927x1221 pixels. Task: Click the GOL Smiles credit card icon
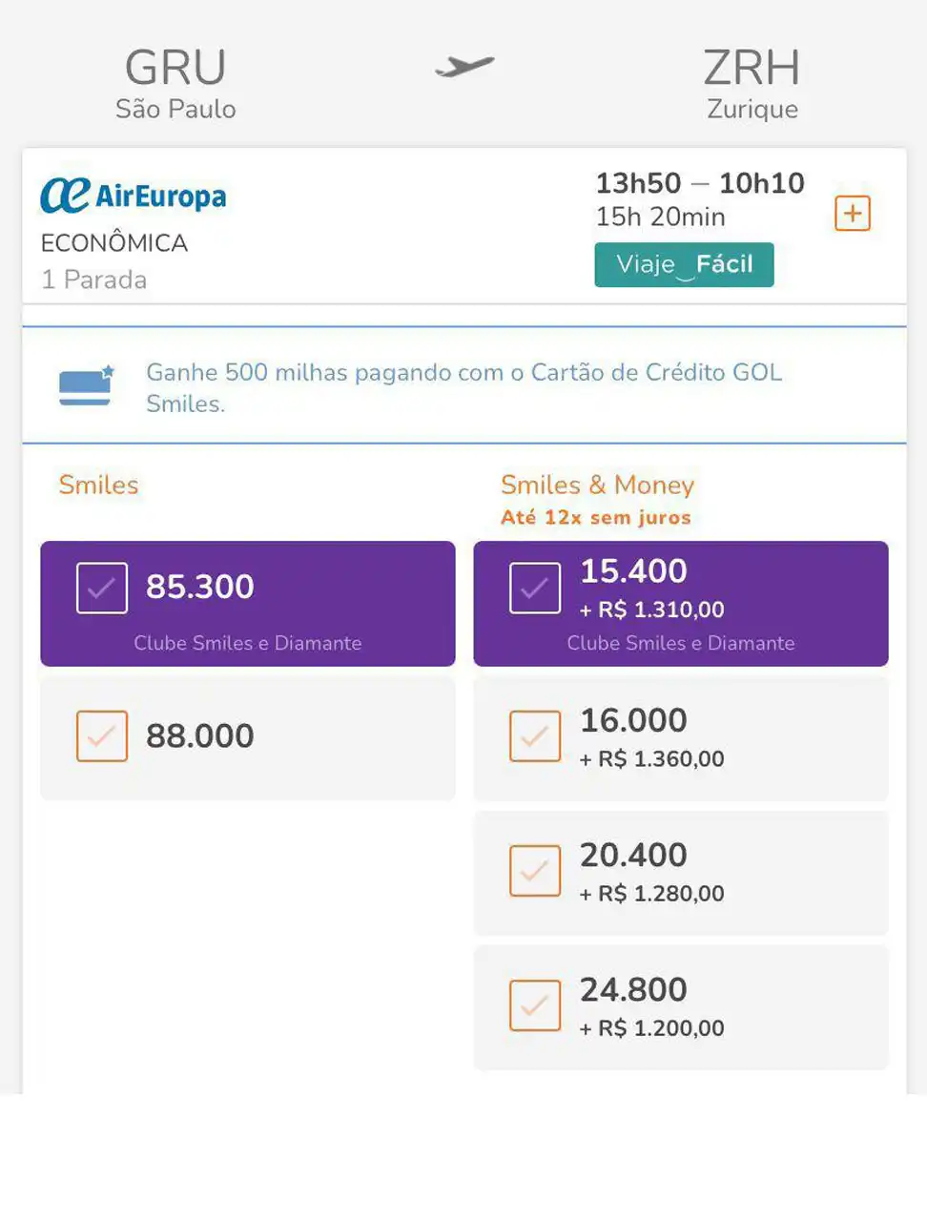[x=87, y=385]
